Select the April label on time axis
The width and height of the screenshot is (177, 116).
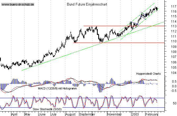tap(14, 114)
